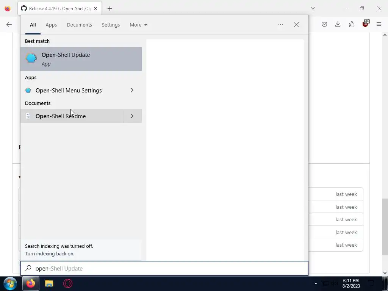
Task: Click the Start button orb on the taskbar
Action: [10, 283]
